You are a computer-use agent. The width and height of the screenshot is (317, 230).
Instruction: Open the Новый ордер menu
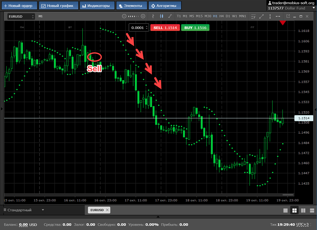19,6
